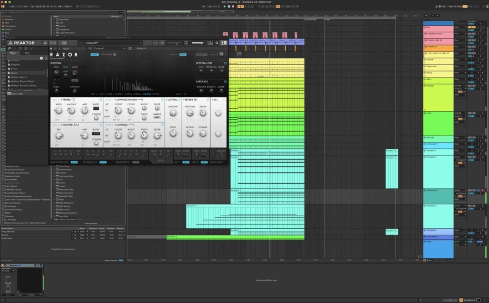Click the Filter 1 Barber Off button
Screen dimensions: 489x303
pos(157,117)
